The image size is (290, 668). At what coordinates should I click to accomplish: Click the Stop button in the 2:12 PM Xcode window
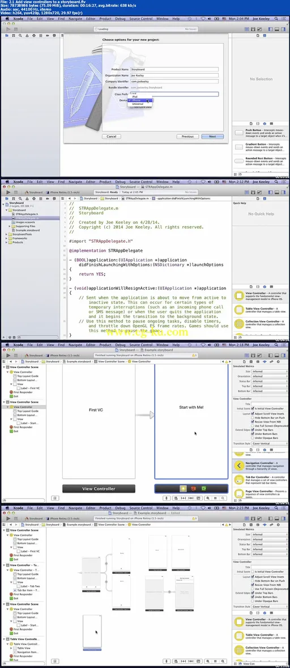tap(16, 192)
